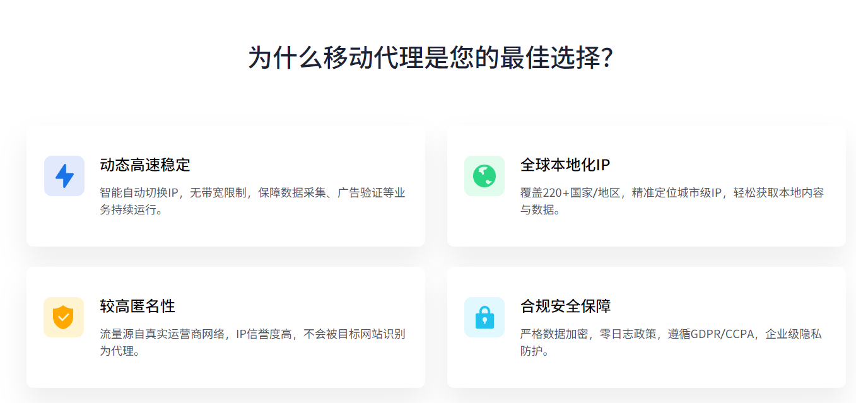Click the orange shield checkmark icon
The image size is (856, 403).
(64, 317)
